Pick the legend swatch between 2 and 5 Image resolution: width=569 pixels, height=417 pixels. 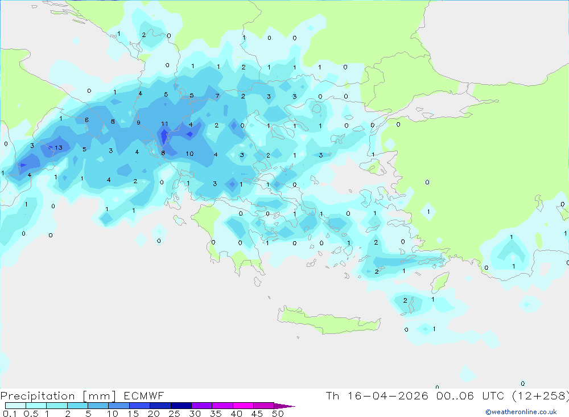pyautogui.click(x=77, y=406)
